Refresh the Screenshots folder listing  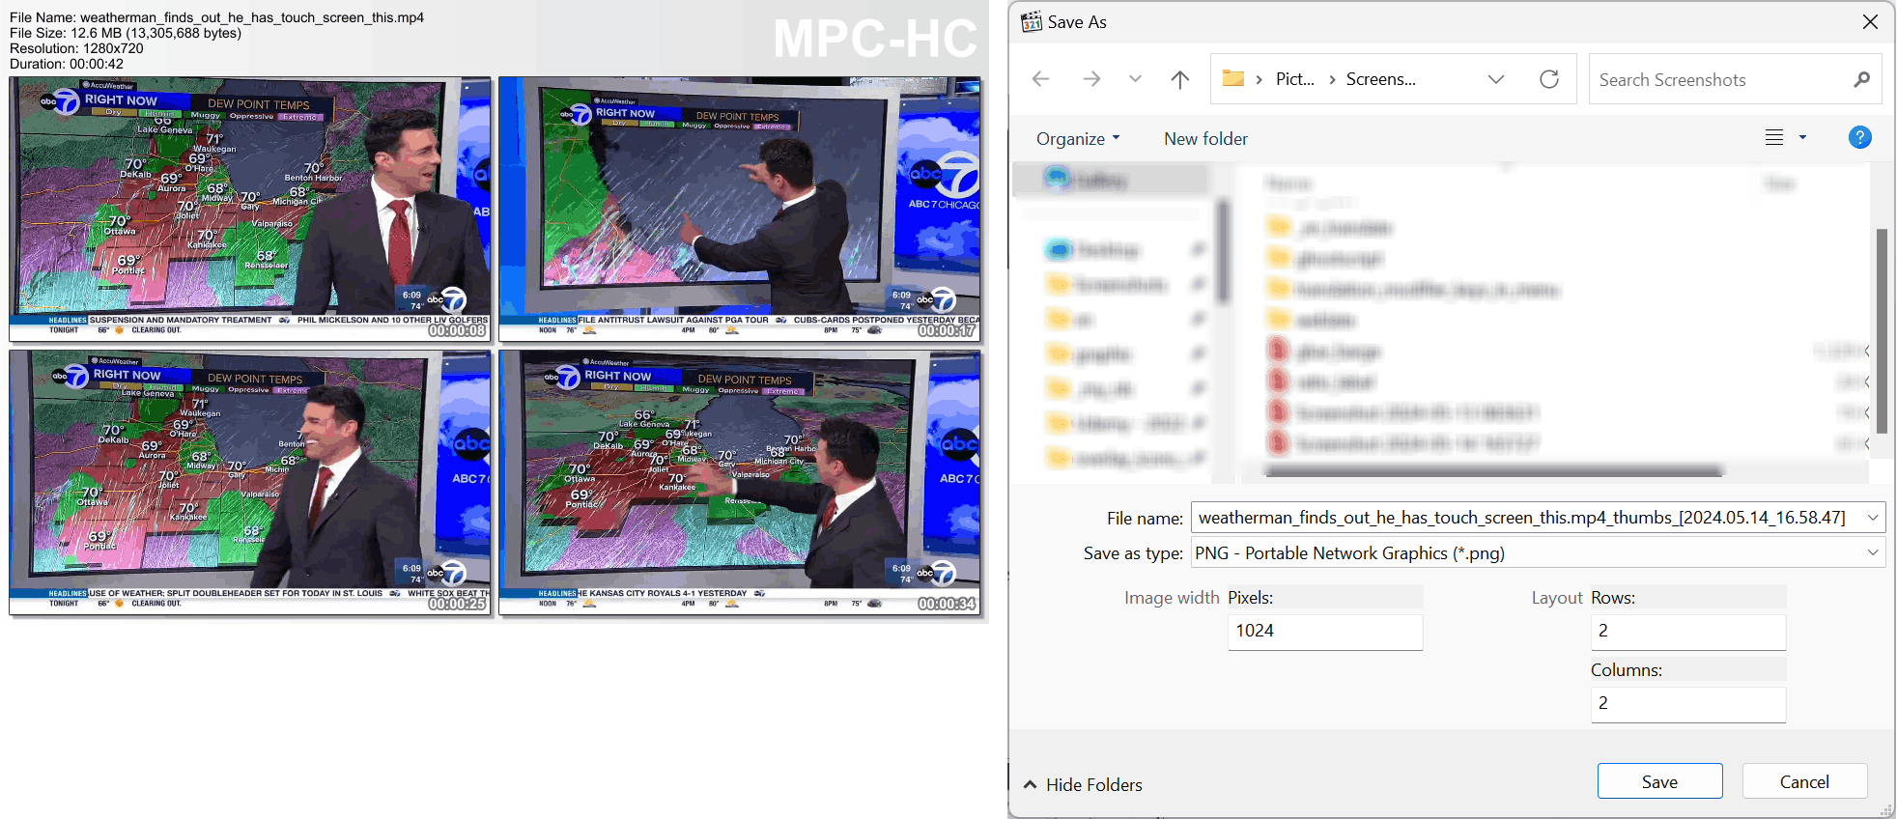[x=1549, y=79]
